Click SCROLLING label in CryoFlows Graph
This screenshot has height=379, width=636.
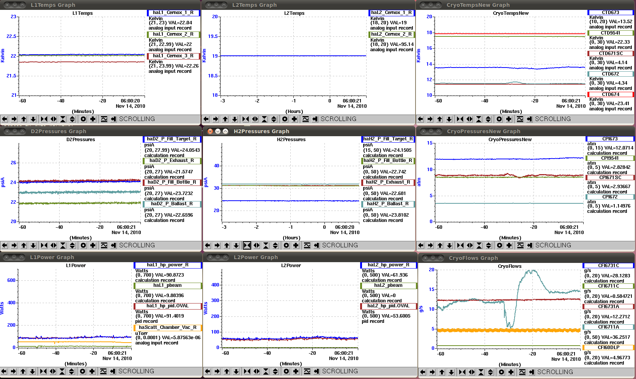[555, 372]
